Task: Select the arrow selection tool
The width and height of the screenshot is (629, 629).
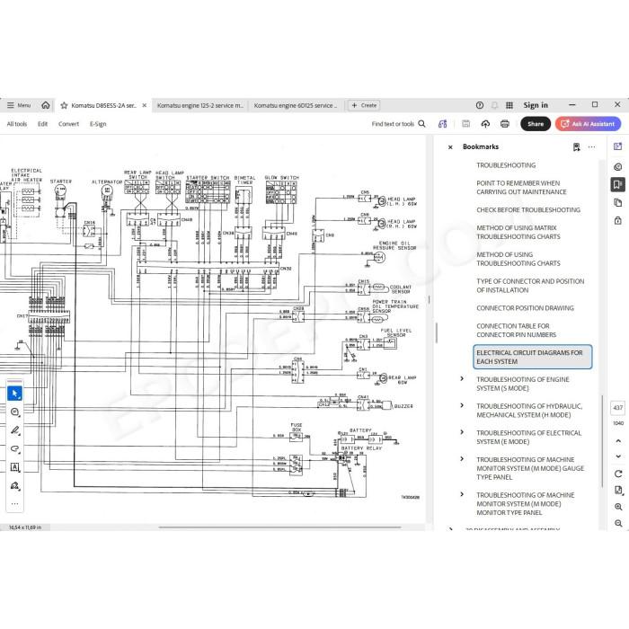Action: [x=15, y=394]
